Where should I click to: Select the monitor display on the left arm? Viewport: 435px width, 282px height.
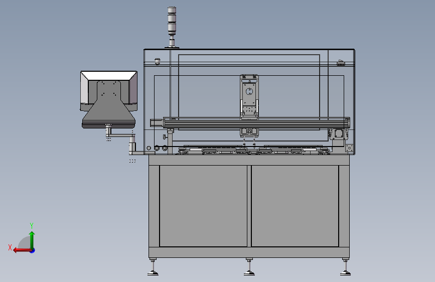click(x=109, y=90)
